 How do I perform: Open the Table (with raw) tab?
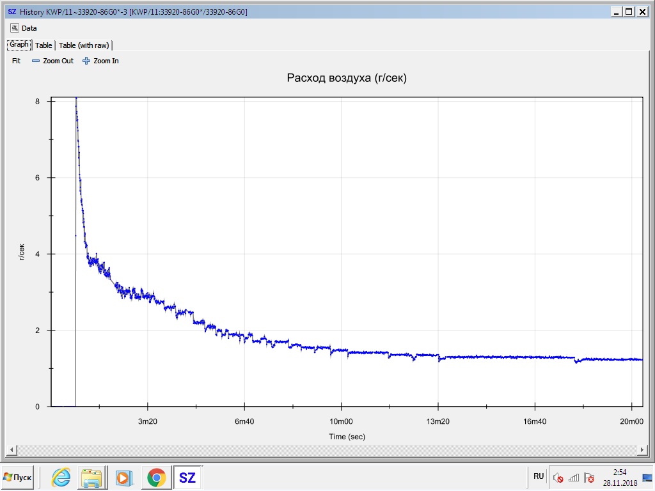[84, 45]
